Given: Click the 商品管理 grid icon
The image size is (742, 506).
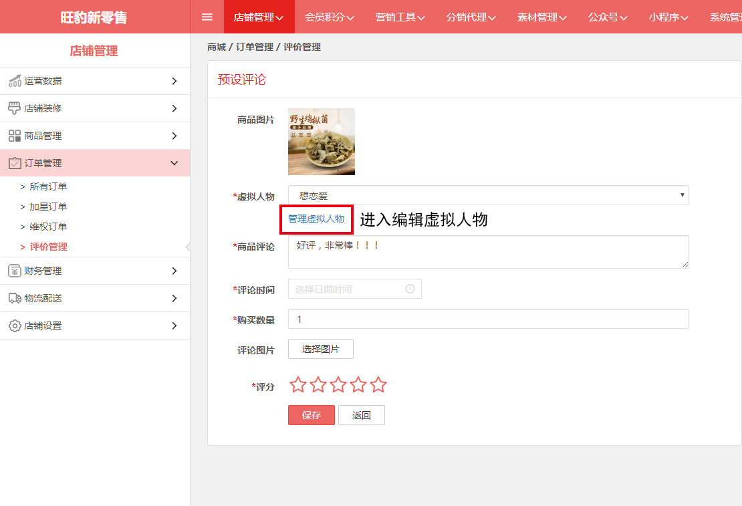Looking at the screenshot, I should click(x=15, y=136).
